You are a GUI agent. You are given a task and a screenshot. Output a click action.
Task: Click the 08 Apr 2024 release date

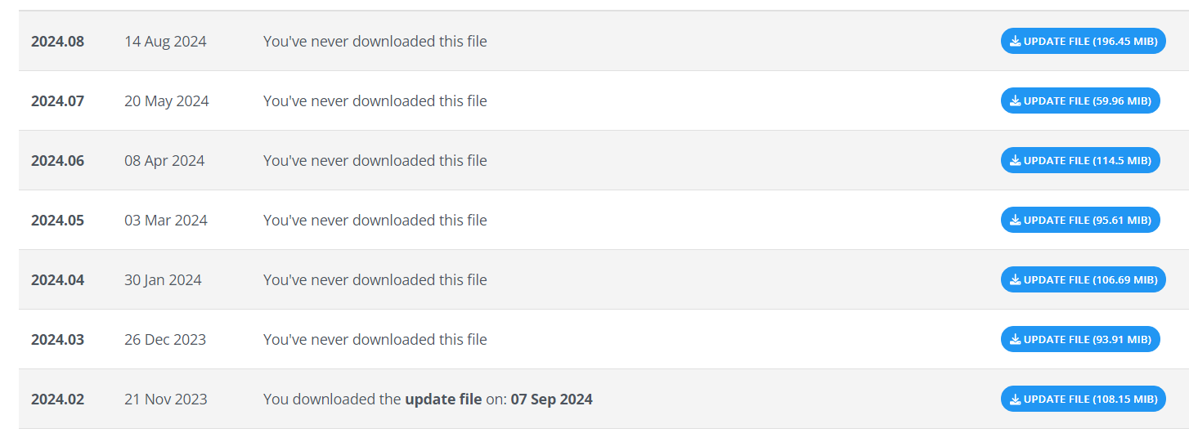tap(164, 161)
